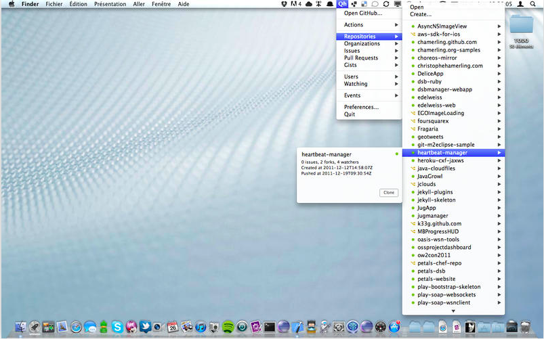Click the speech bubble menu bar icon
This screenshot has width=544, height=339.
coord(375,4)
